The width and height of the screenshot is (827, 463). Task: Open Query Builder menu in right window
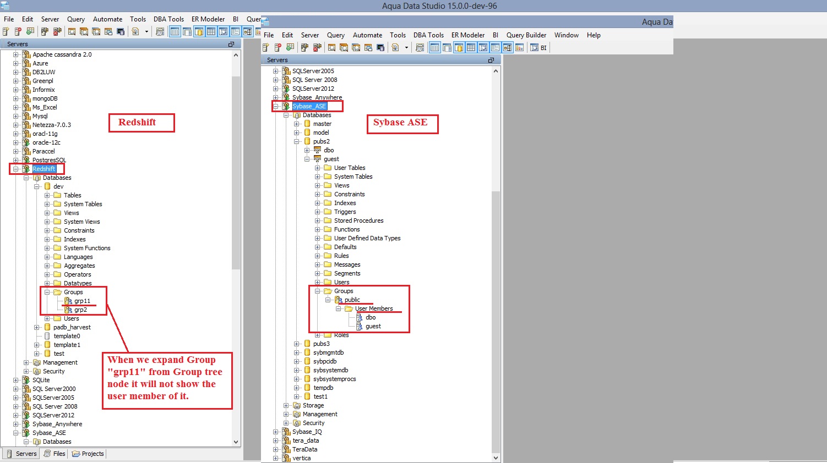526,35
